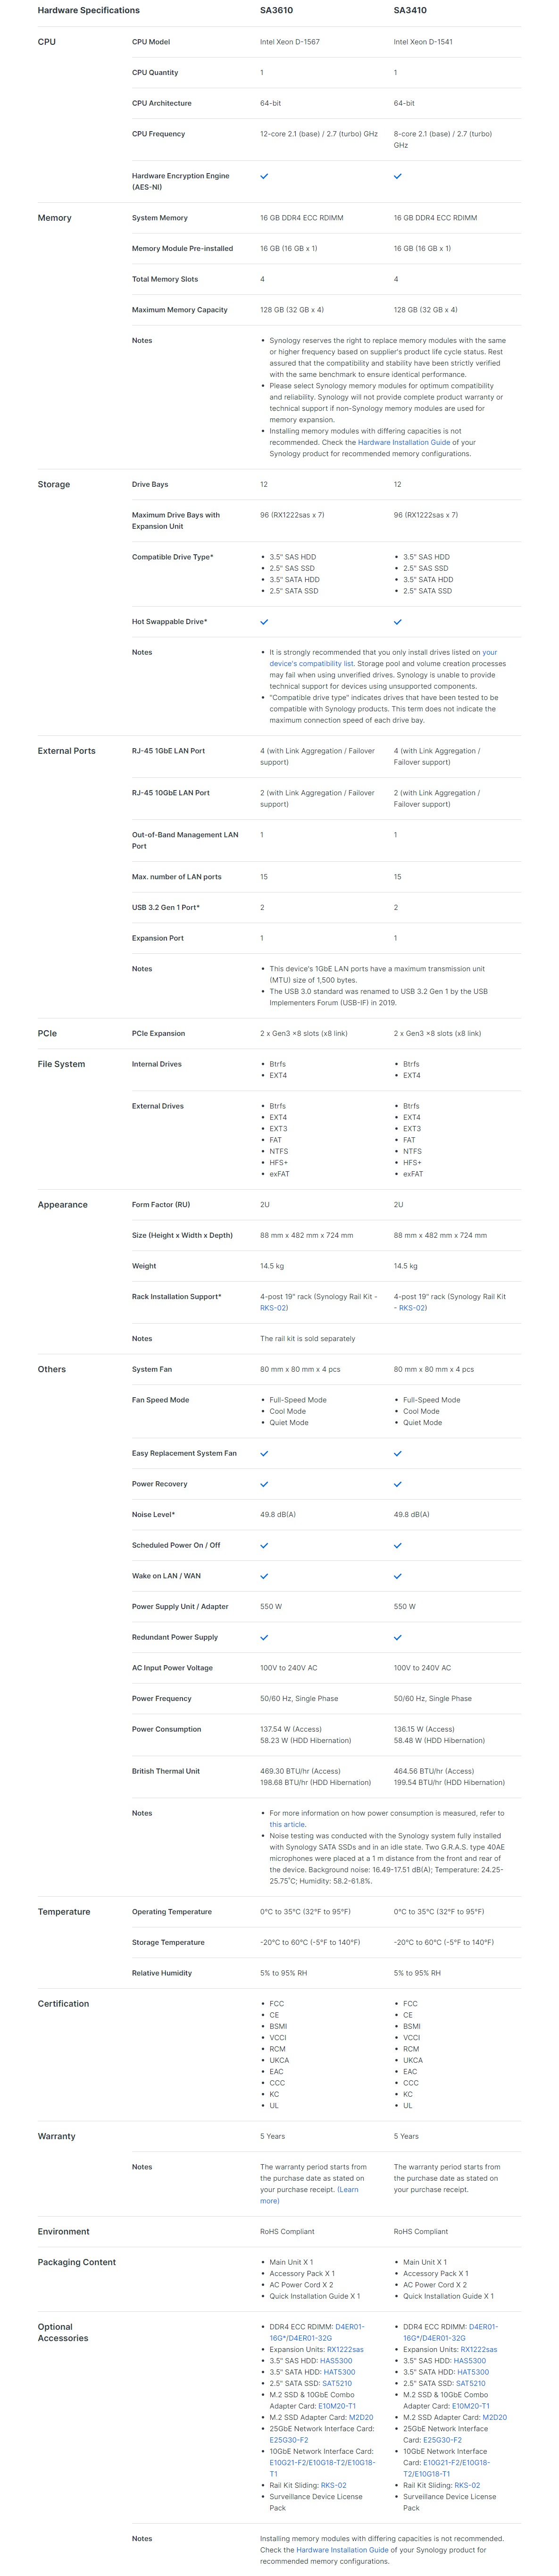This screenshot has height=2576, width=559.
Task: Open the RX1222sas expansion unit link for SA3610
Action: coord(345,2349)
